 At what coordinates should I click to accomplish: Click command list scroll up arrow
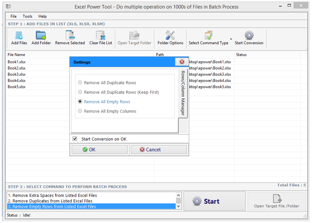tap(178, 195)
